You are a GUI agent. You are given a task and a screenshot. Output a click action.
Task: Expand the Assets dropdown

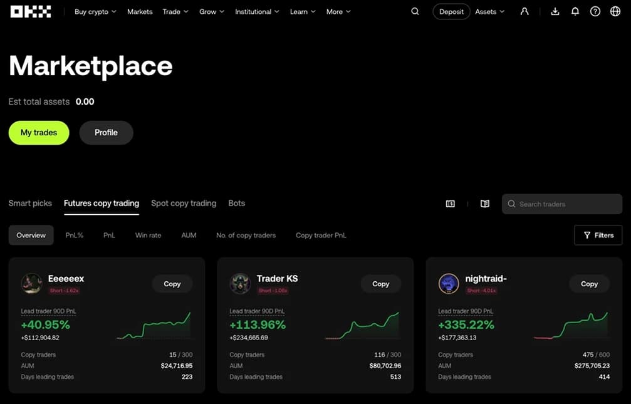[x=489, y=11]
